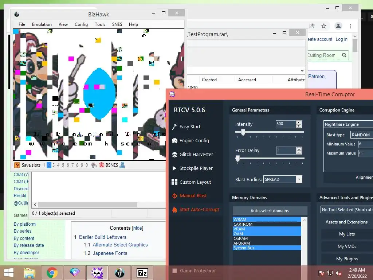Open the Easy Start wand icon
Viewport: 373px width, 280px height.
pos(174,127)
